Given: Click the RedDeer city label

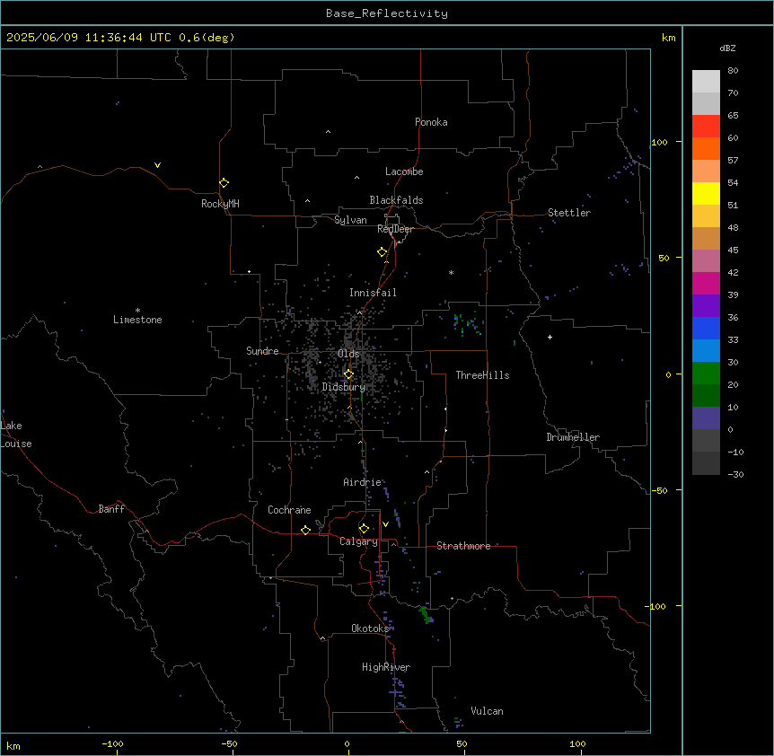Looking at the screenshot, I should (395, 229).
